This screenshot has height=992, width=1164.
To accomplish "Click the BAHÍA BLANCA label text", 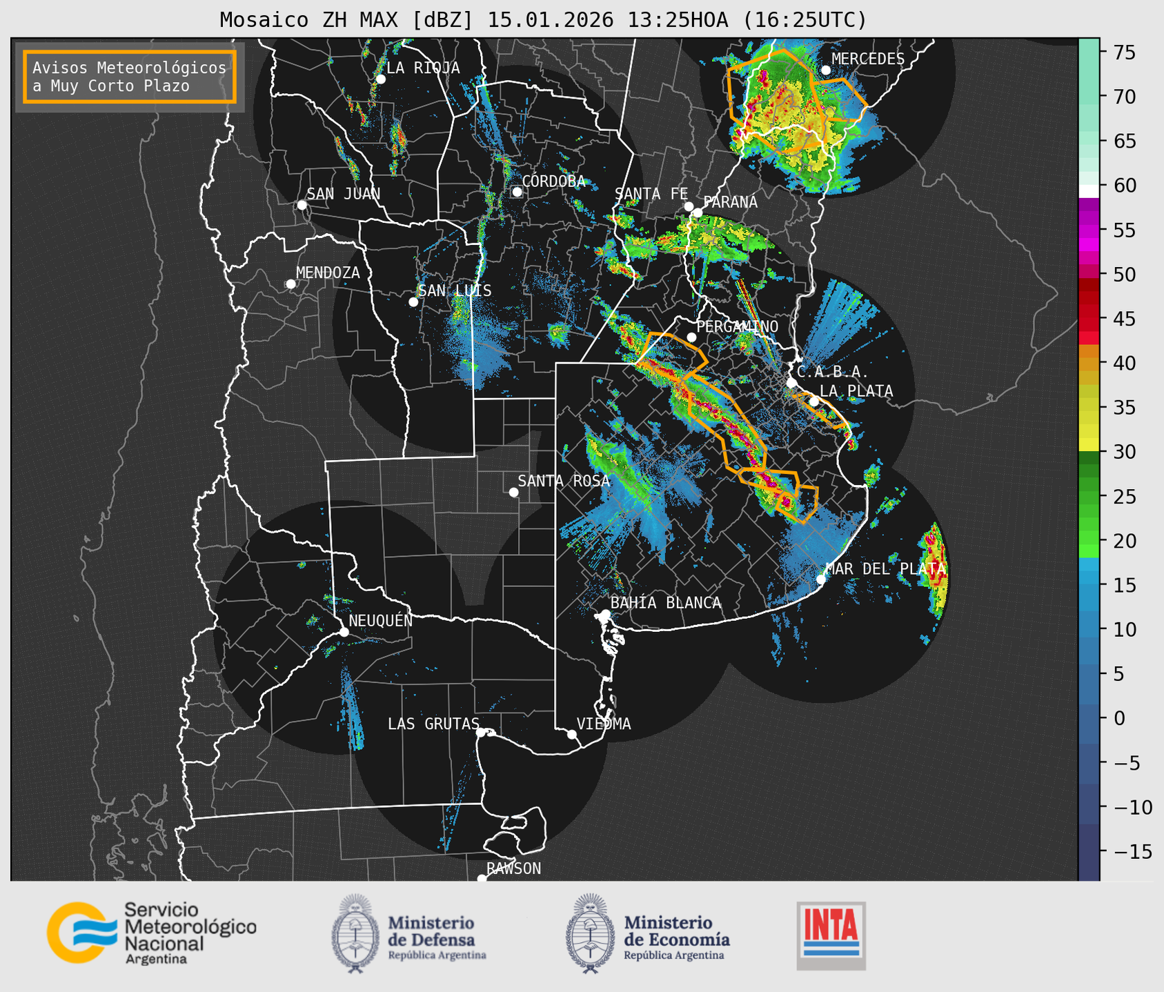I will point(666,603).
